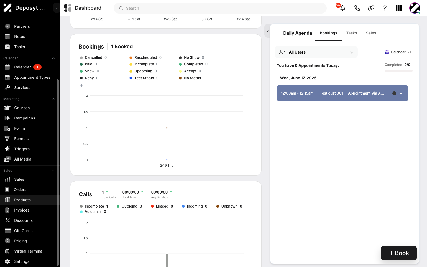Toggle the Incoming calls legend series
Image resolution: width=427 pixels, height=267 pixels.
[195, 206]
